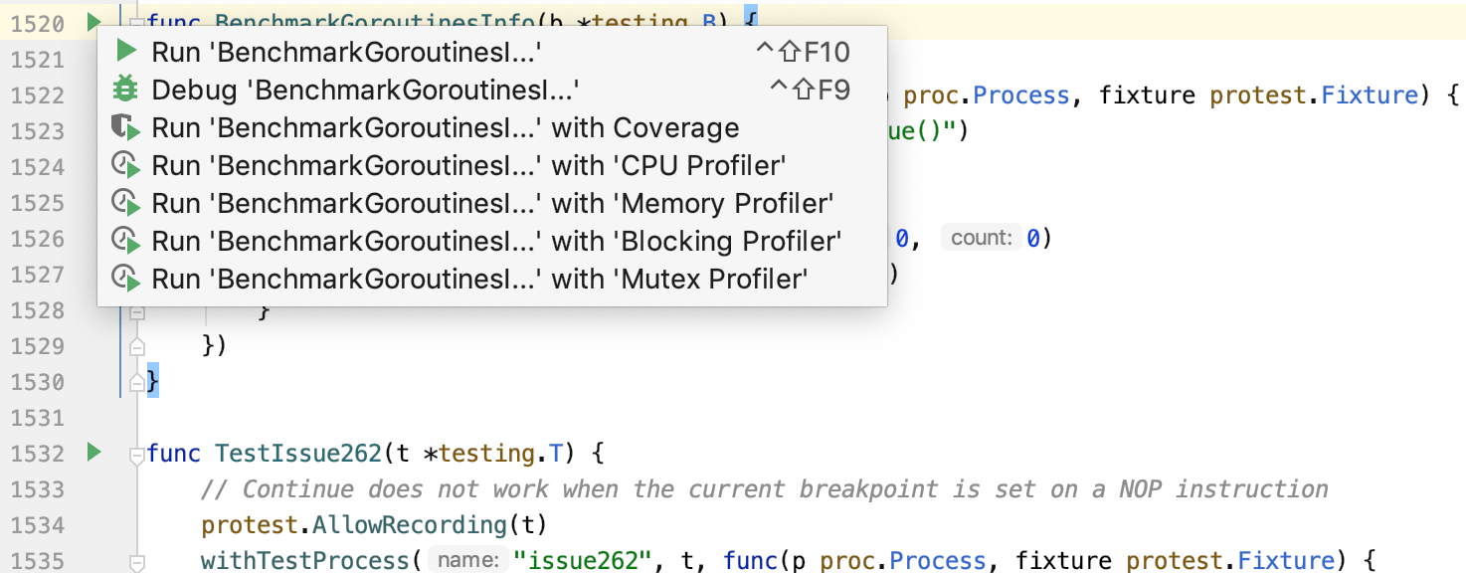Click the bug icon for the Debug option
Viewport: 1466px width, 573px height.
coord(125,89)
